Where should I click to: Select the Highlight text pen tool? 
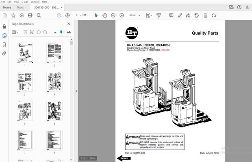180,15
